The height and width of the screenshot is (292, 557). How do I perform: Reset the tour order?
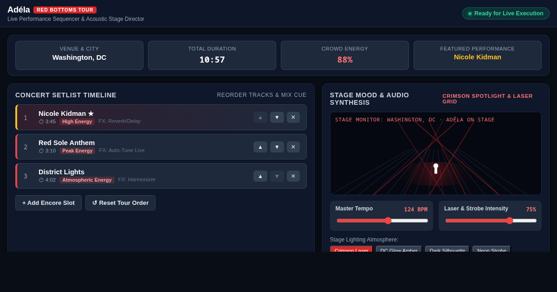[120, 203]
